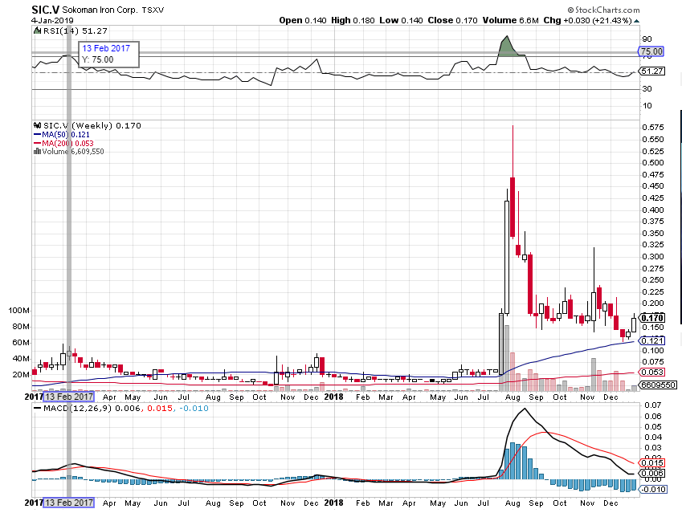The image size is (682, 513).
Task: Click the 75.00 crosshair marker on RSI axis
Action: (651, 51)
